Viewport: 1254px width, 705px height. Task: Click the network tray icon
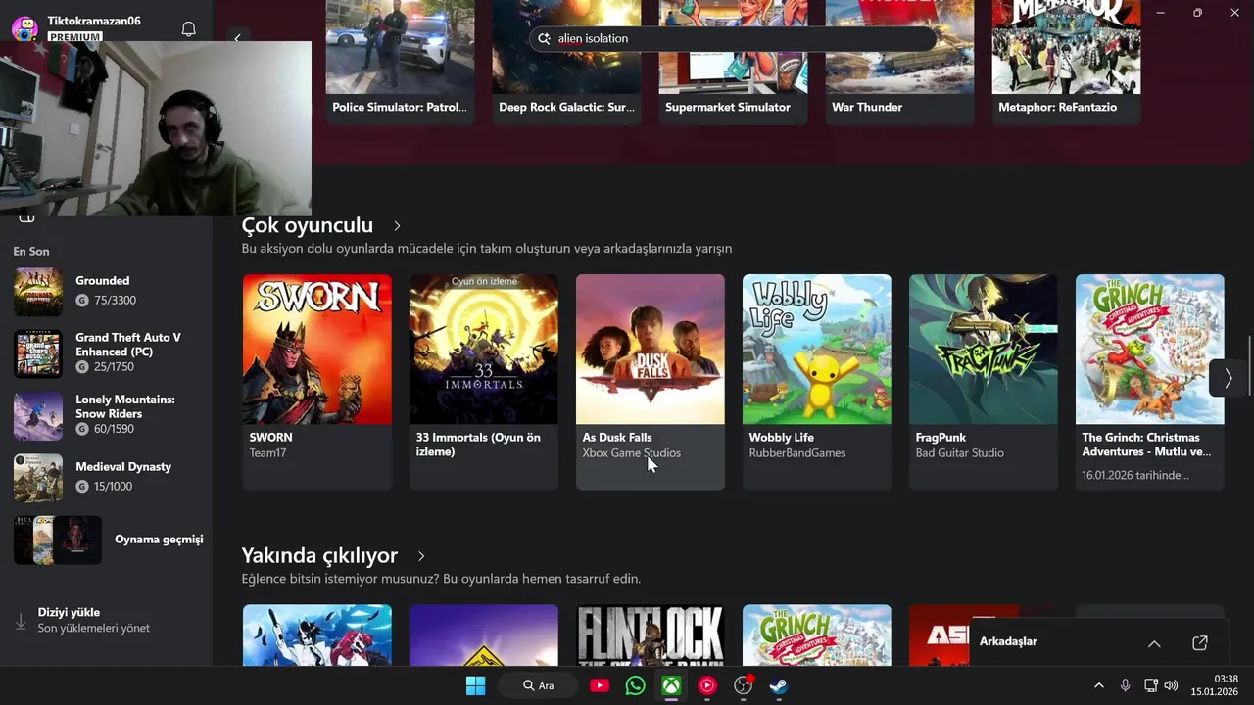tap(1151, 685)
